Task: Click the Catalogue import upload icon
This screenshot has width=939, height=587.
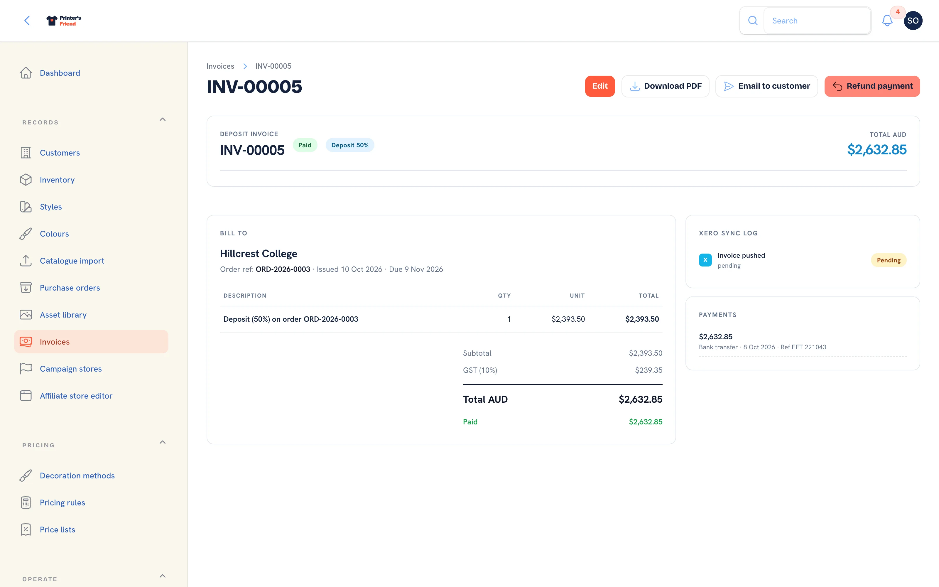Action: 26,261
